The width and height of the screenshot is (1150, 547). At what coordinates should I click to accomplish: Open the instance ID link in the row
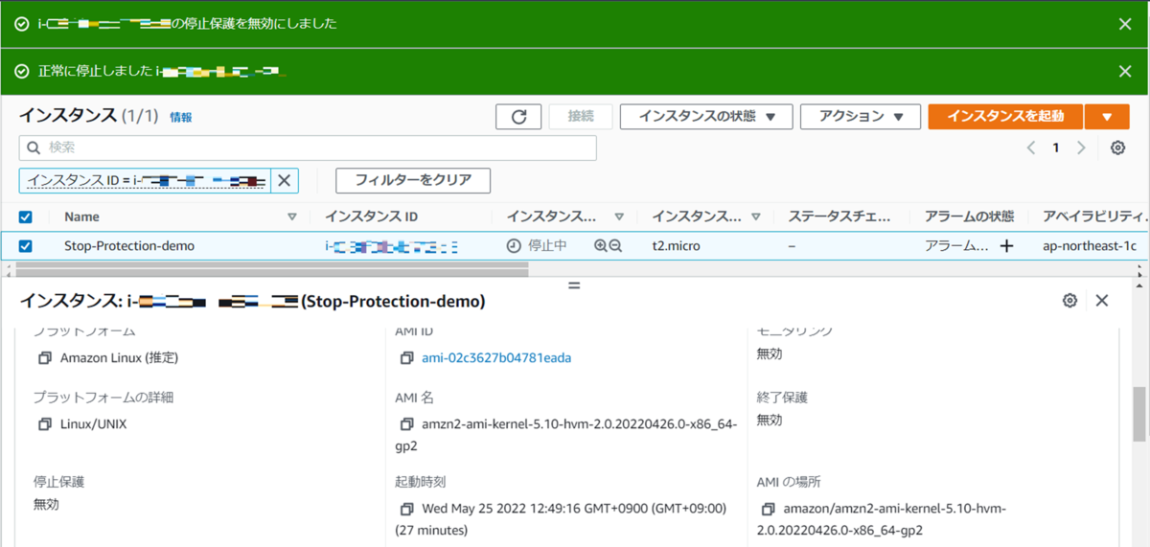coord(391,246)
